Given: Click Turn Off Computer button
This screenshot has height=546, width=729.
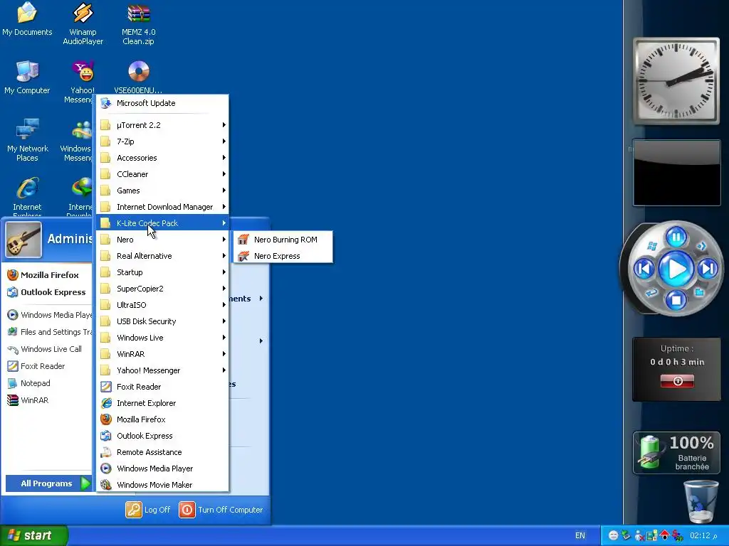Looking at the screenshot, I should coord(221,509).
